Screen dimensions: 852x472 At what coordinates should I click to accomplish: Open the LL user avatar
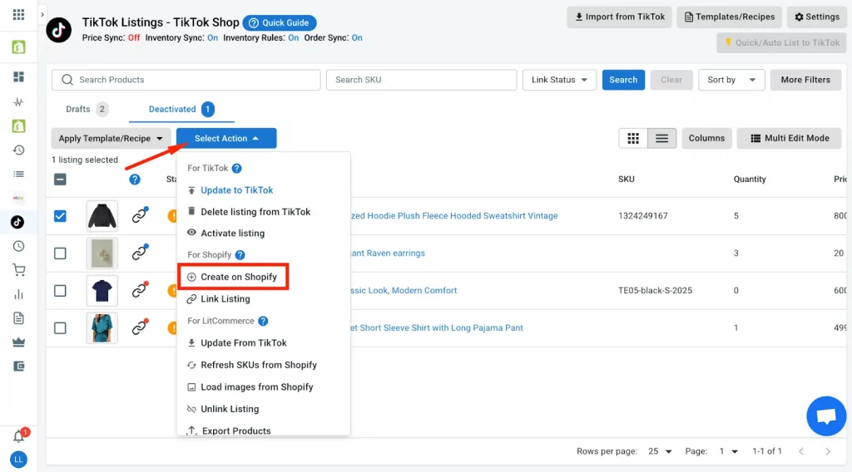point(18,460)
